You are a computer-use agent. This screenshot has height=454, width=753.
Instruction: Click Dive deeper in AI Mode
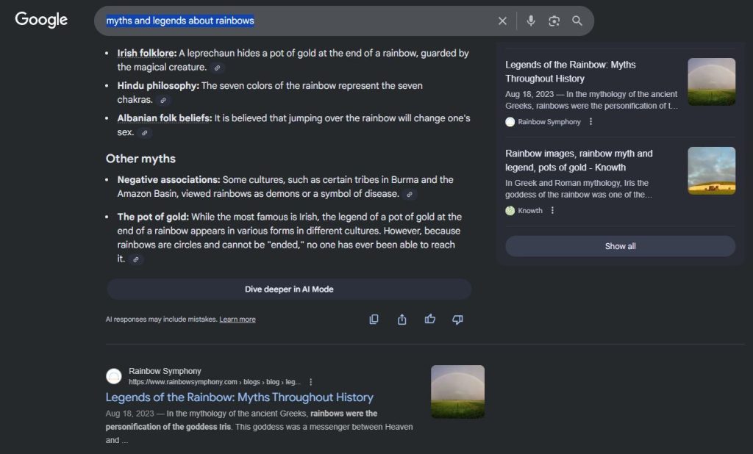click(x=289, y=289)
